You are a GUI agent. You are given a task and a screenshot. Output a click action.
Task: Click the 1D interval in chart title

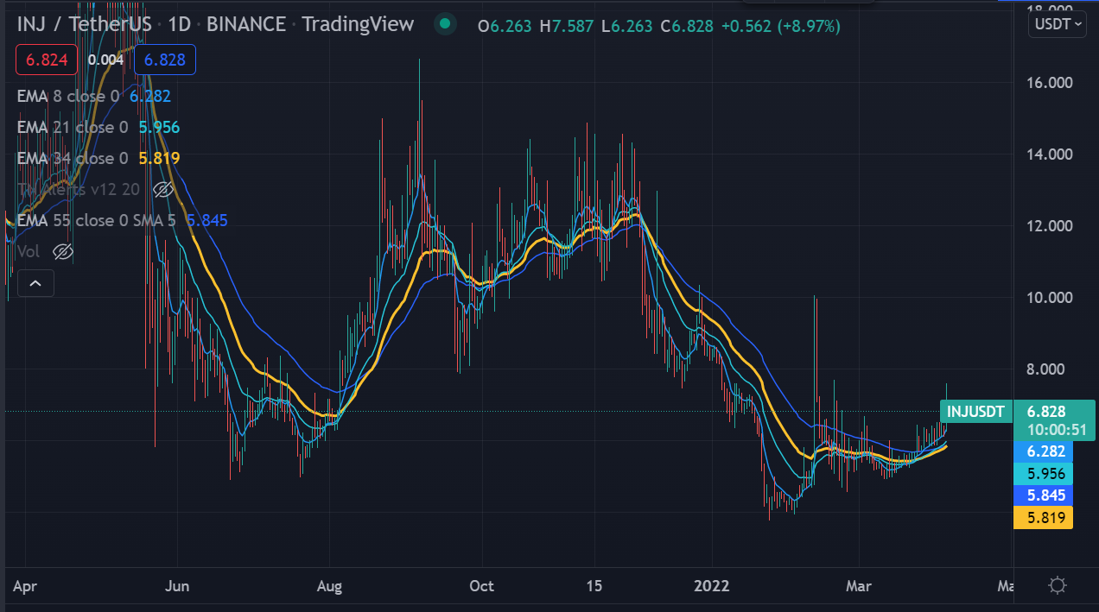pyautogui.click(x=179, y=24)
